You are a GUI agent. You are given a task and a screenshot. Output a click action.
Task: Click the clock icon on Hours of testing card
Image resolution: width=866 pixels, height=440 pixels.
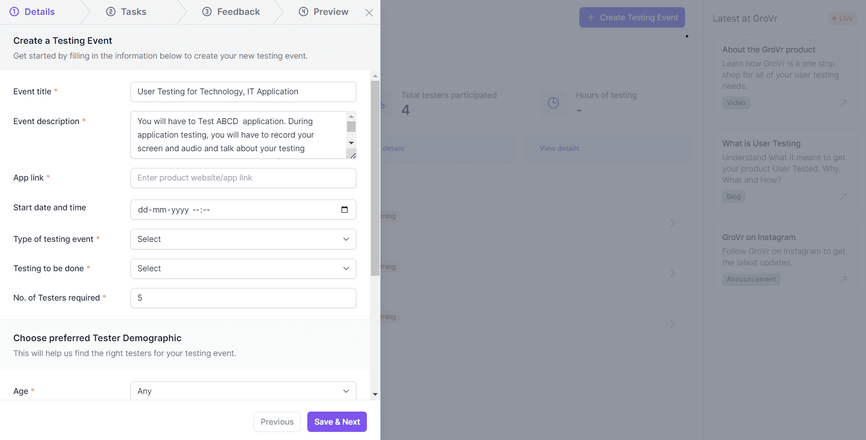(x=553, y=103)
